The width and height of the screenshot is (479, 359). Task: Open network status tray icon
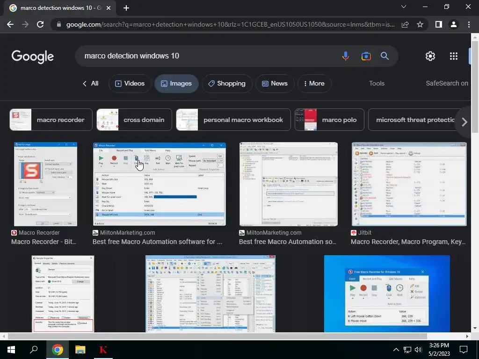(407, 350)
